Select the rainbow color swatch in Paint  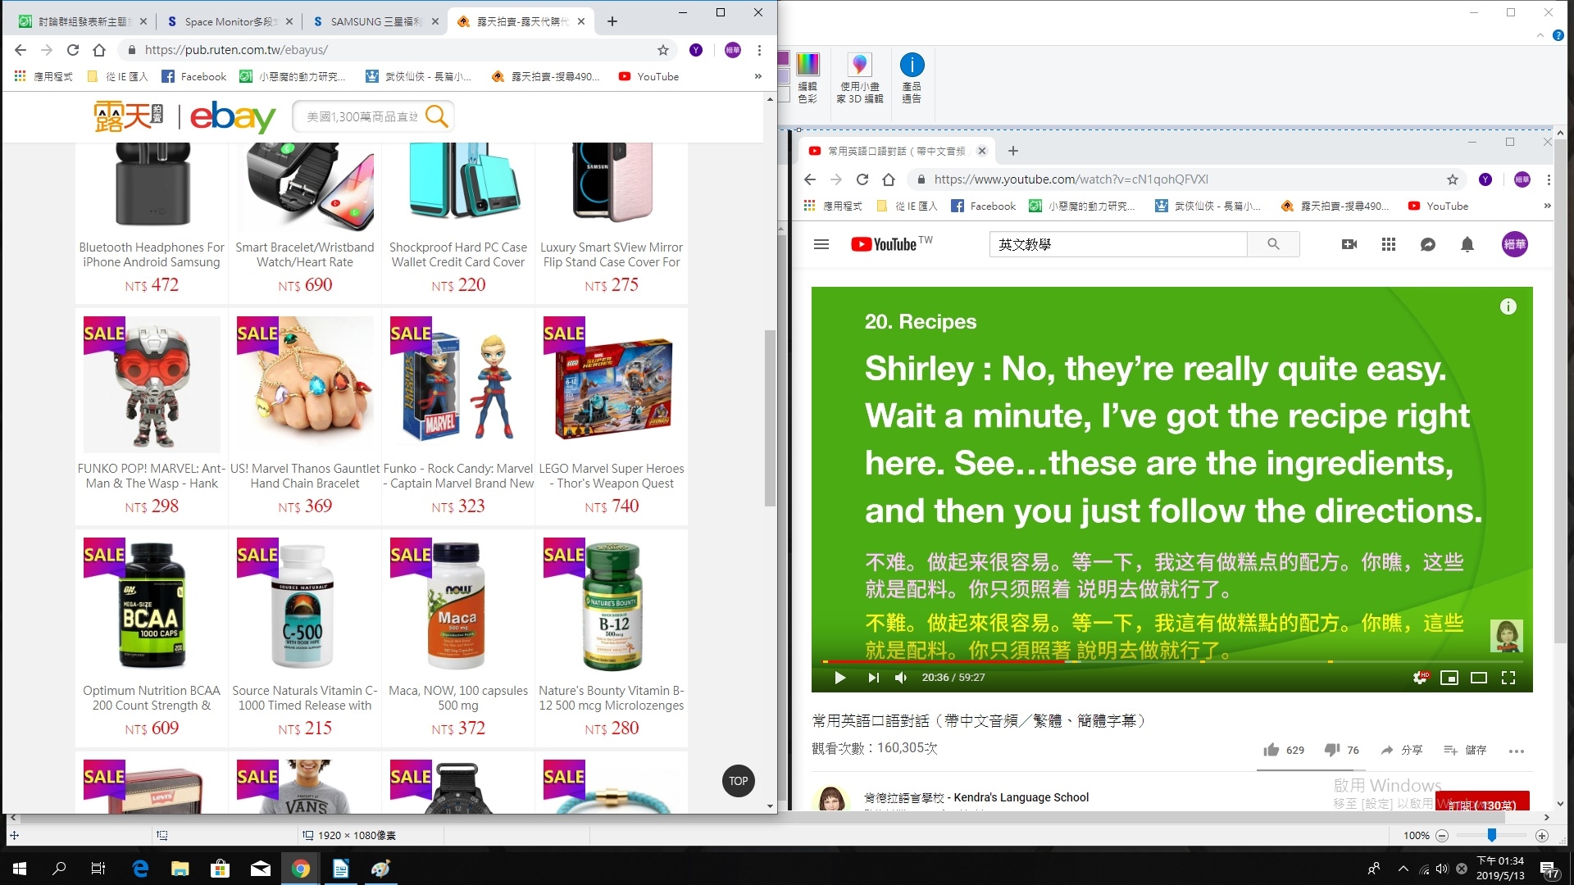click(807, 64)
